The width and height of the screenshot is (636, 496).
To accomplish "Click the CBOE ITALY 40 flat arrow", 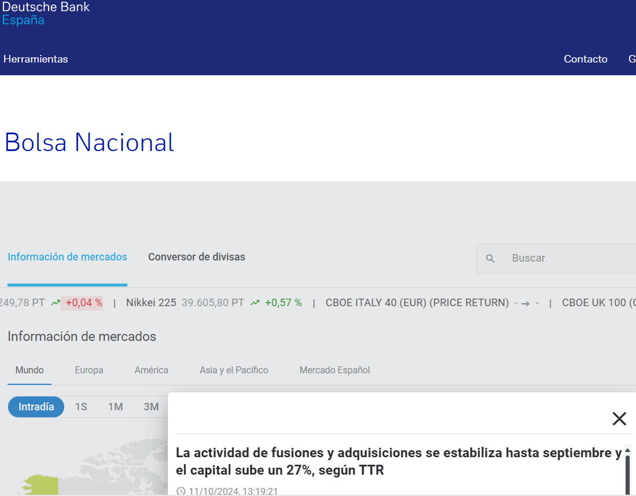I will click(525, 303).
